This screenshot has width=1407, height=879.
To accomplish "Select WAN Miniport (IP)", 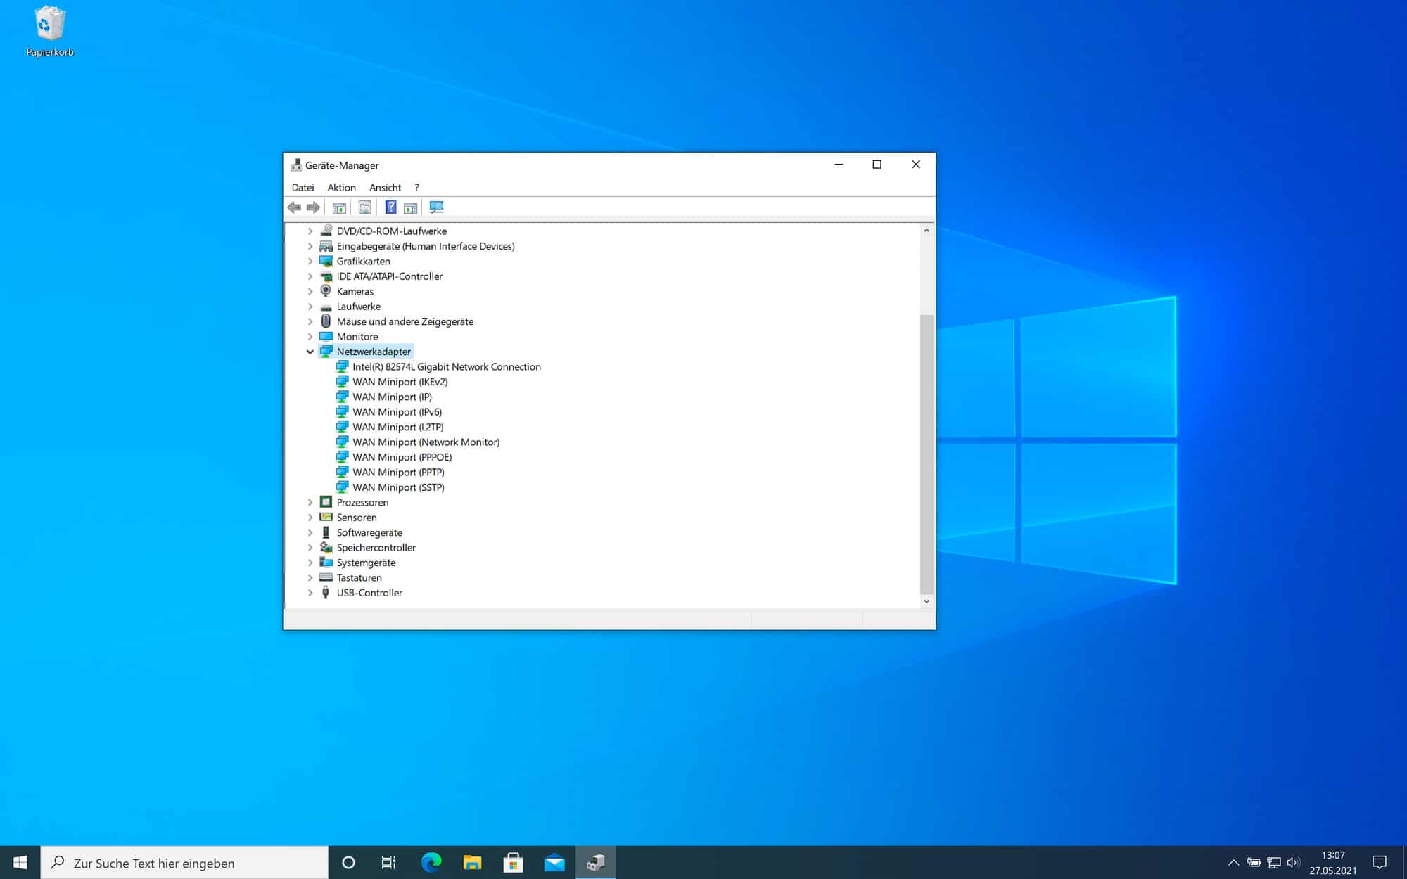I will [x=392, y=397].
